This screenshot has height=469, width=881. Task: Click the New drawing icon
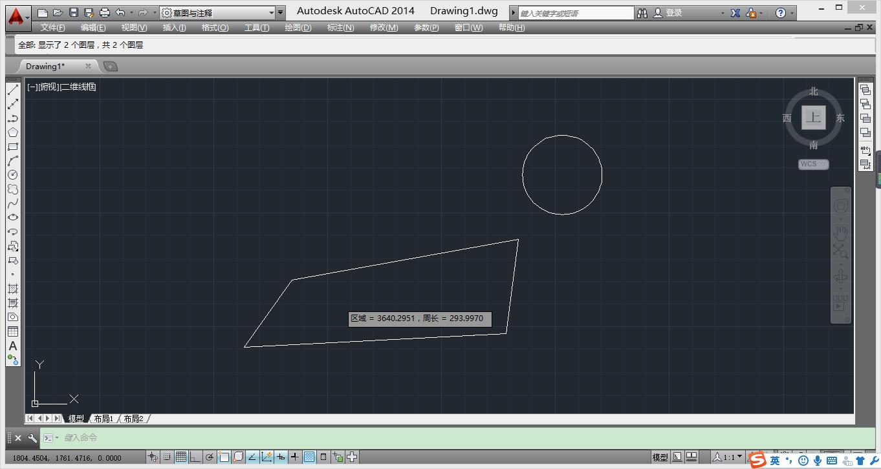[x=43, y=13]
